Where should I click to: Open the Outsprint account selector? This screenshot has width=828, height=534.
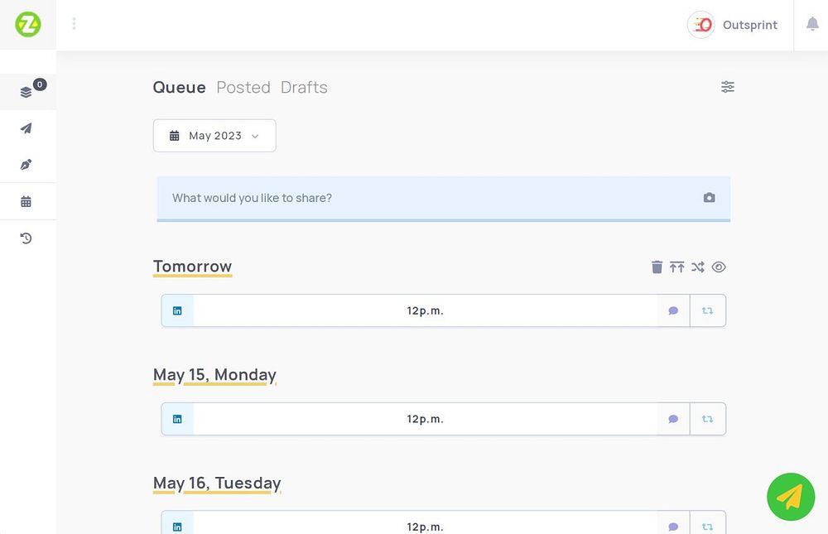(x=734, y=25)
